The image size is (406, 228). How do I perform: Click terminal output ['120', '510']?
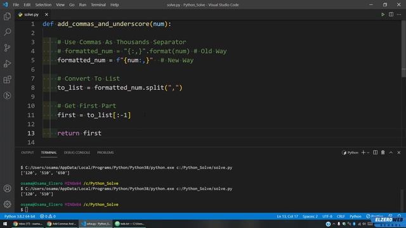click(x=37, y=194)
